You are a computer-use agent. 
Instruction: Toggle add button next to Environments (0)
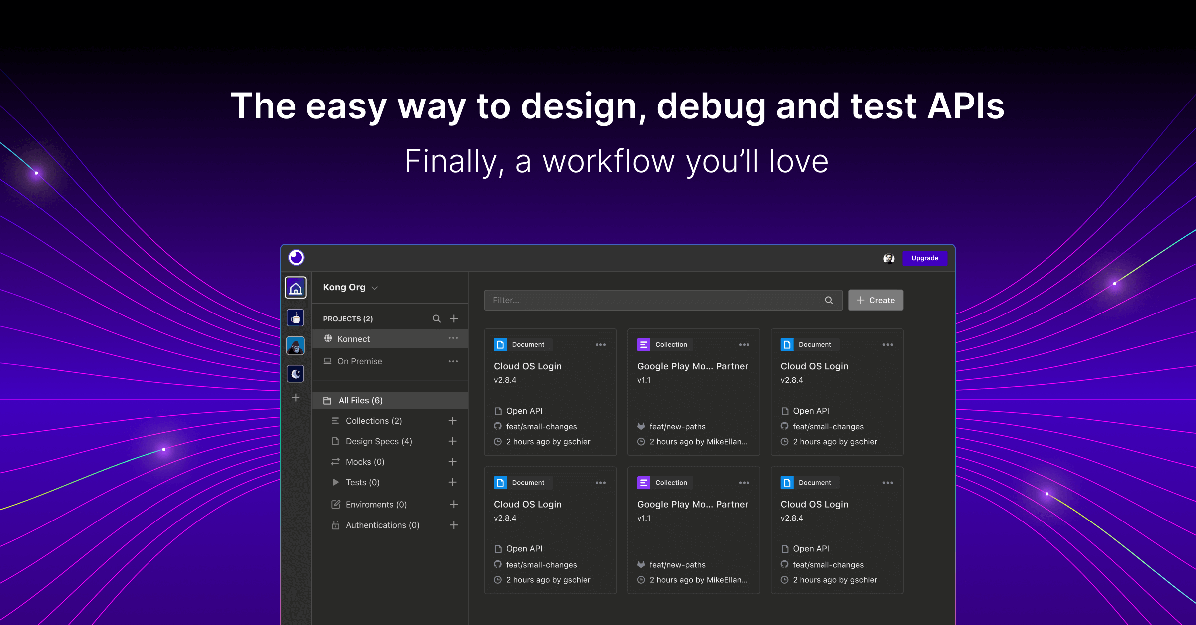455,503
